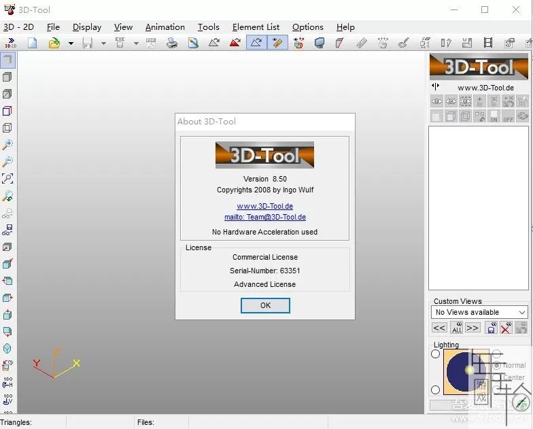The image size is (533, 429).
Task: Open the File menu
Action: (x=53, y=27)
